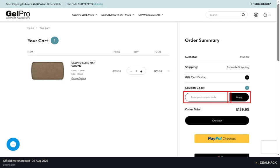The height and width of the screenshot is (168, 280).
Task: Click the gelpro.com footer text
Action: coord(9,165)
